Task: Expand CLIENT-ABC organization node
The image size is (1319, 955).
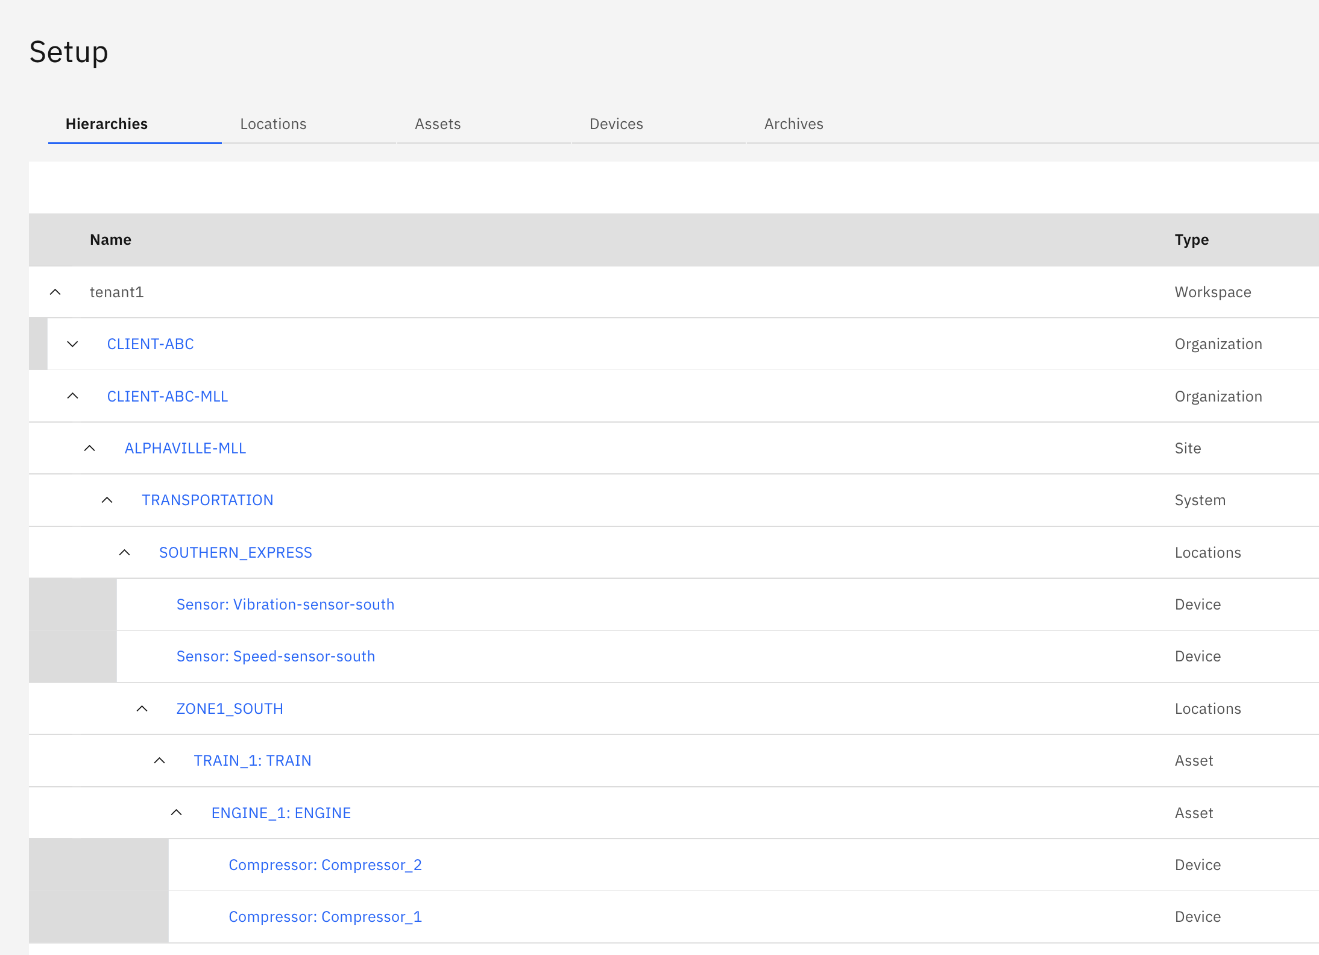Action: pos(73,343)
